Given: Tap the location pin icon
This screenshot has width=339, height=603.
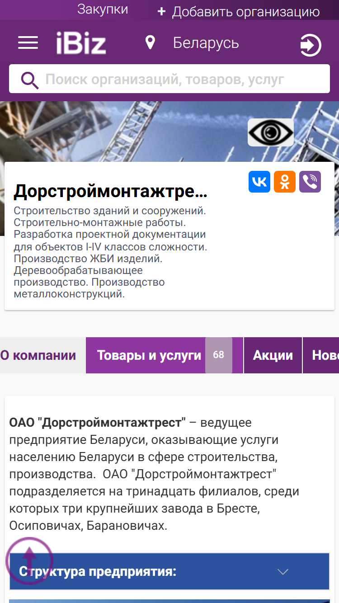Looking at the screenshot, I should click(150, 43).
